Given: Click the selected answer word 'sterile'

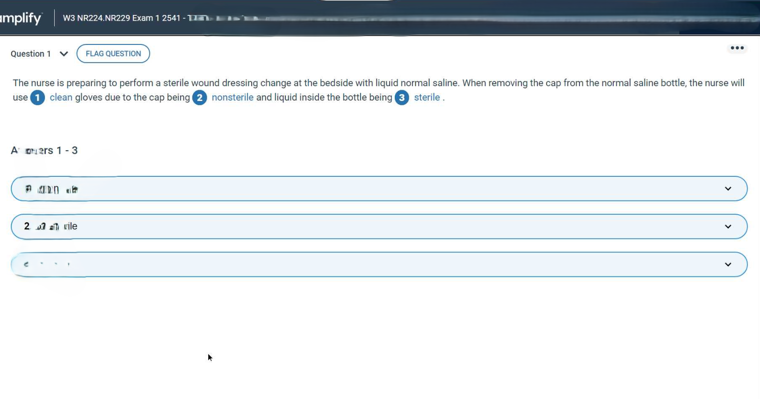Looking at the screenshot, I should point(427,98).
